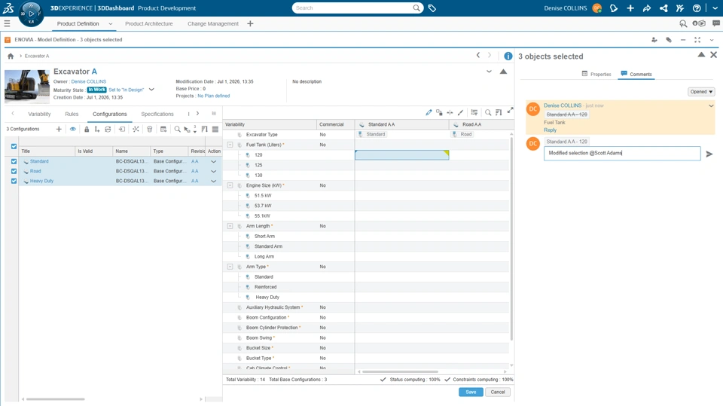Select the highlighted Standard AA cell for option 120
Screen dimensions: 723x406
click(401, 155)
